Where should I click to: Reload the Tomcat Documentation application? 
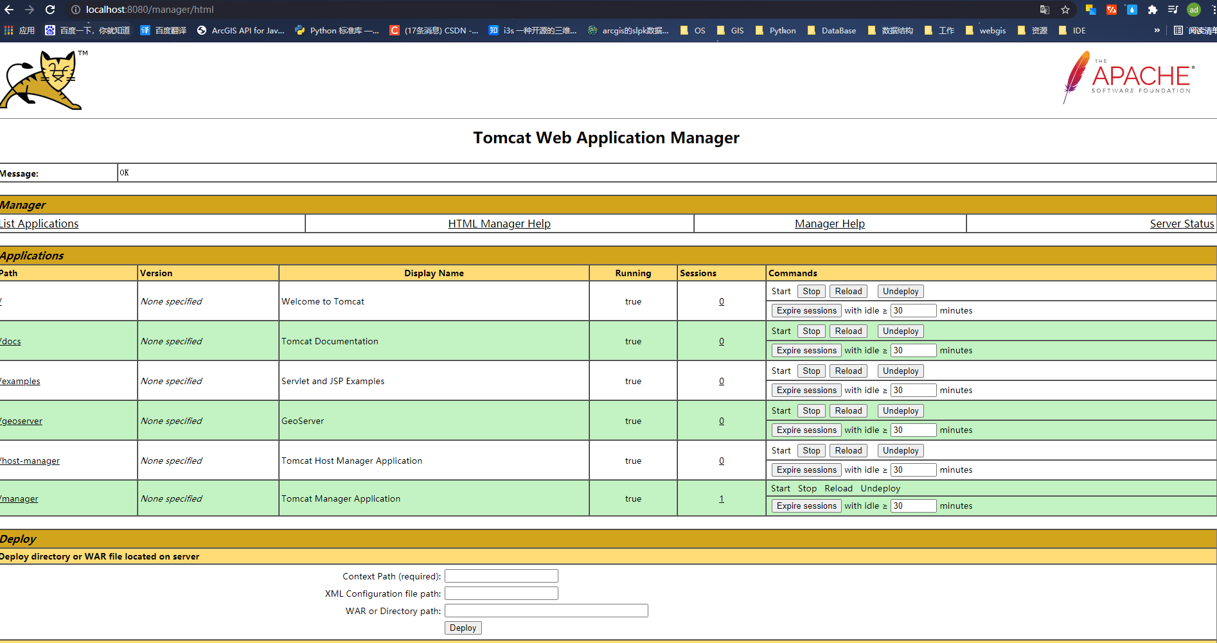(x=848, y=331)
